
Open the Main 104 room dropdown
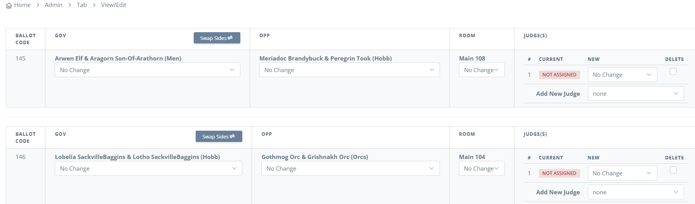[481, 168]
